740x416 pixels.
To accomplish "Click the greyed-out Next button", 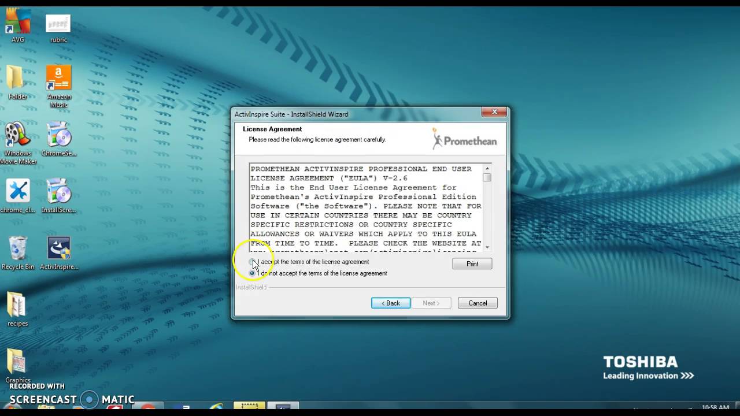I will point(431,303).
